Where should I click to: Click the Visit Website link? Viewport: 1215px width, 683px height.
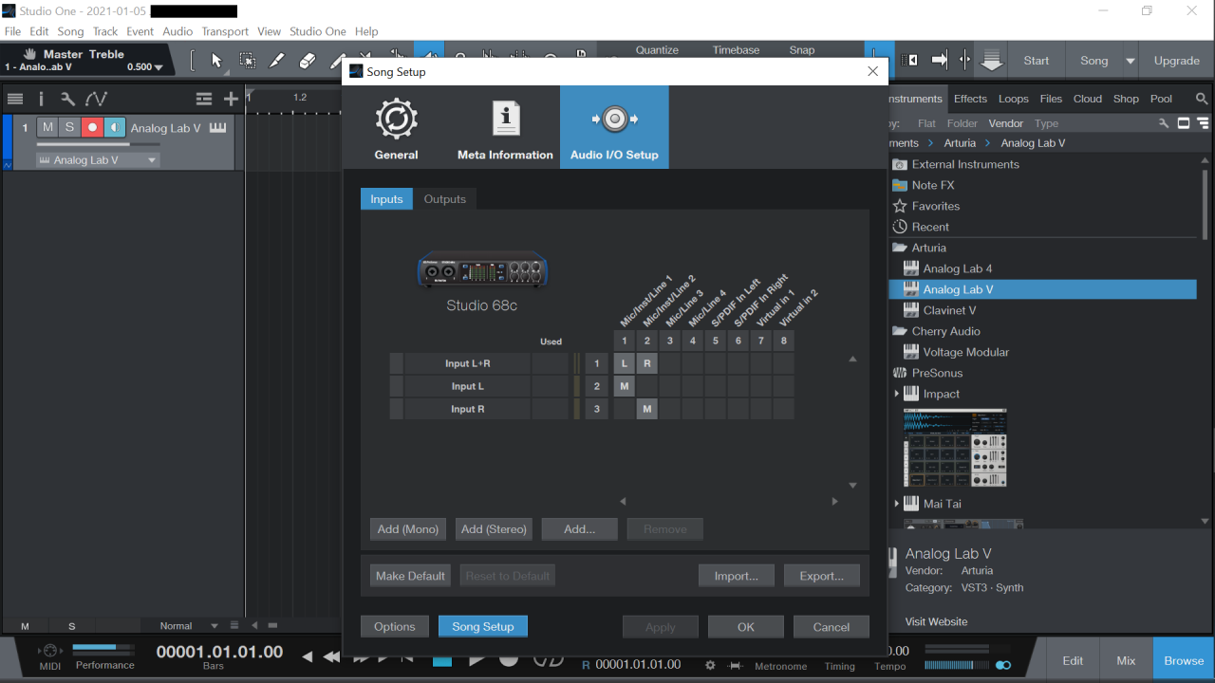tap(937, 621)
